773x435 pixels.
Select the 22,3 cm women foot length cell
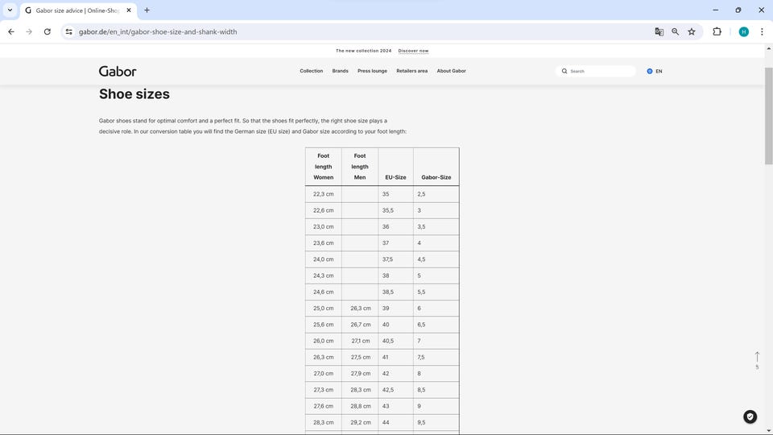(324, 194)
